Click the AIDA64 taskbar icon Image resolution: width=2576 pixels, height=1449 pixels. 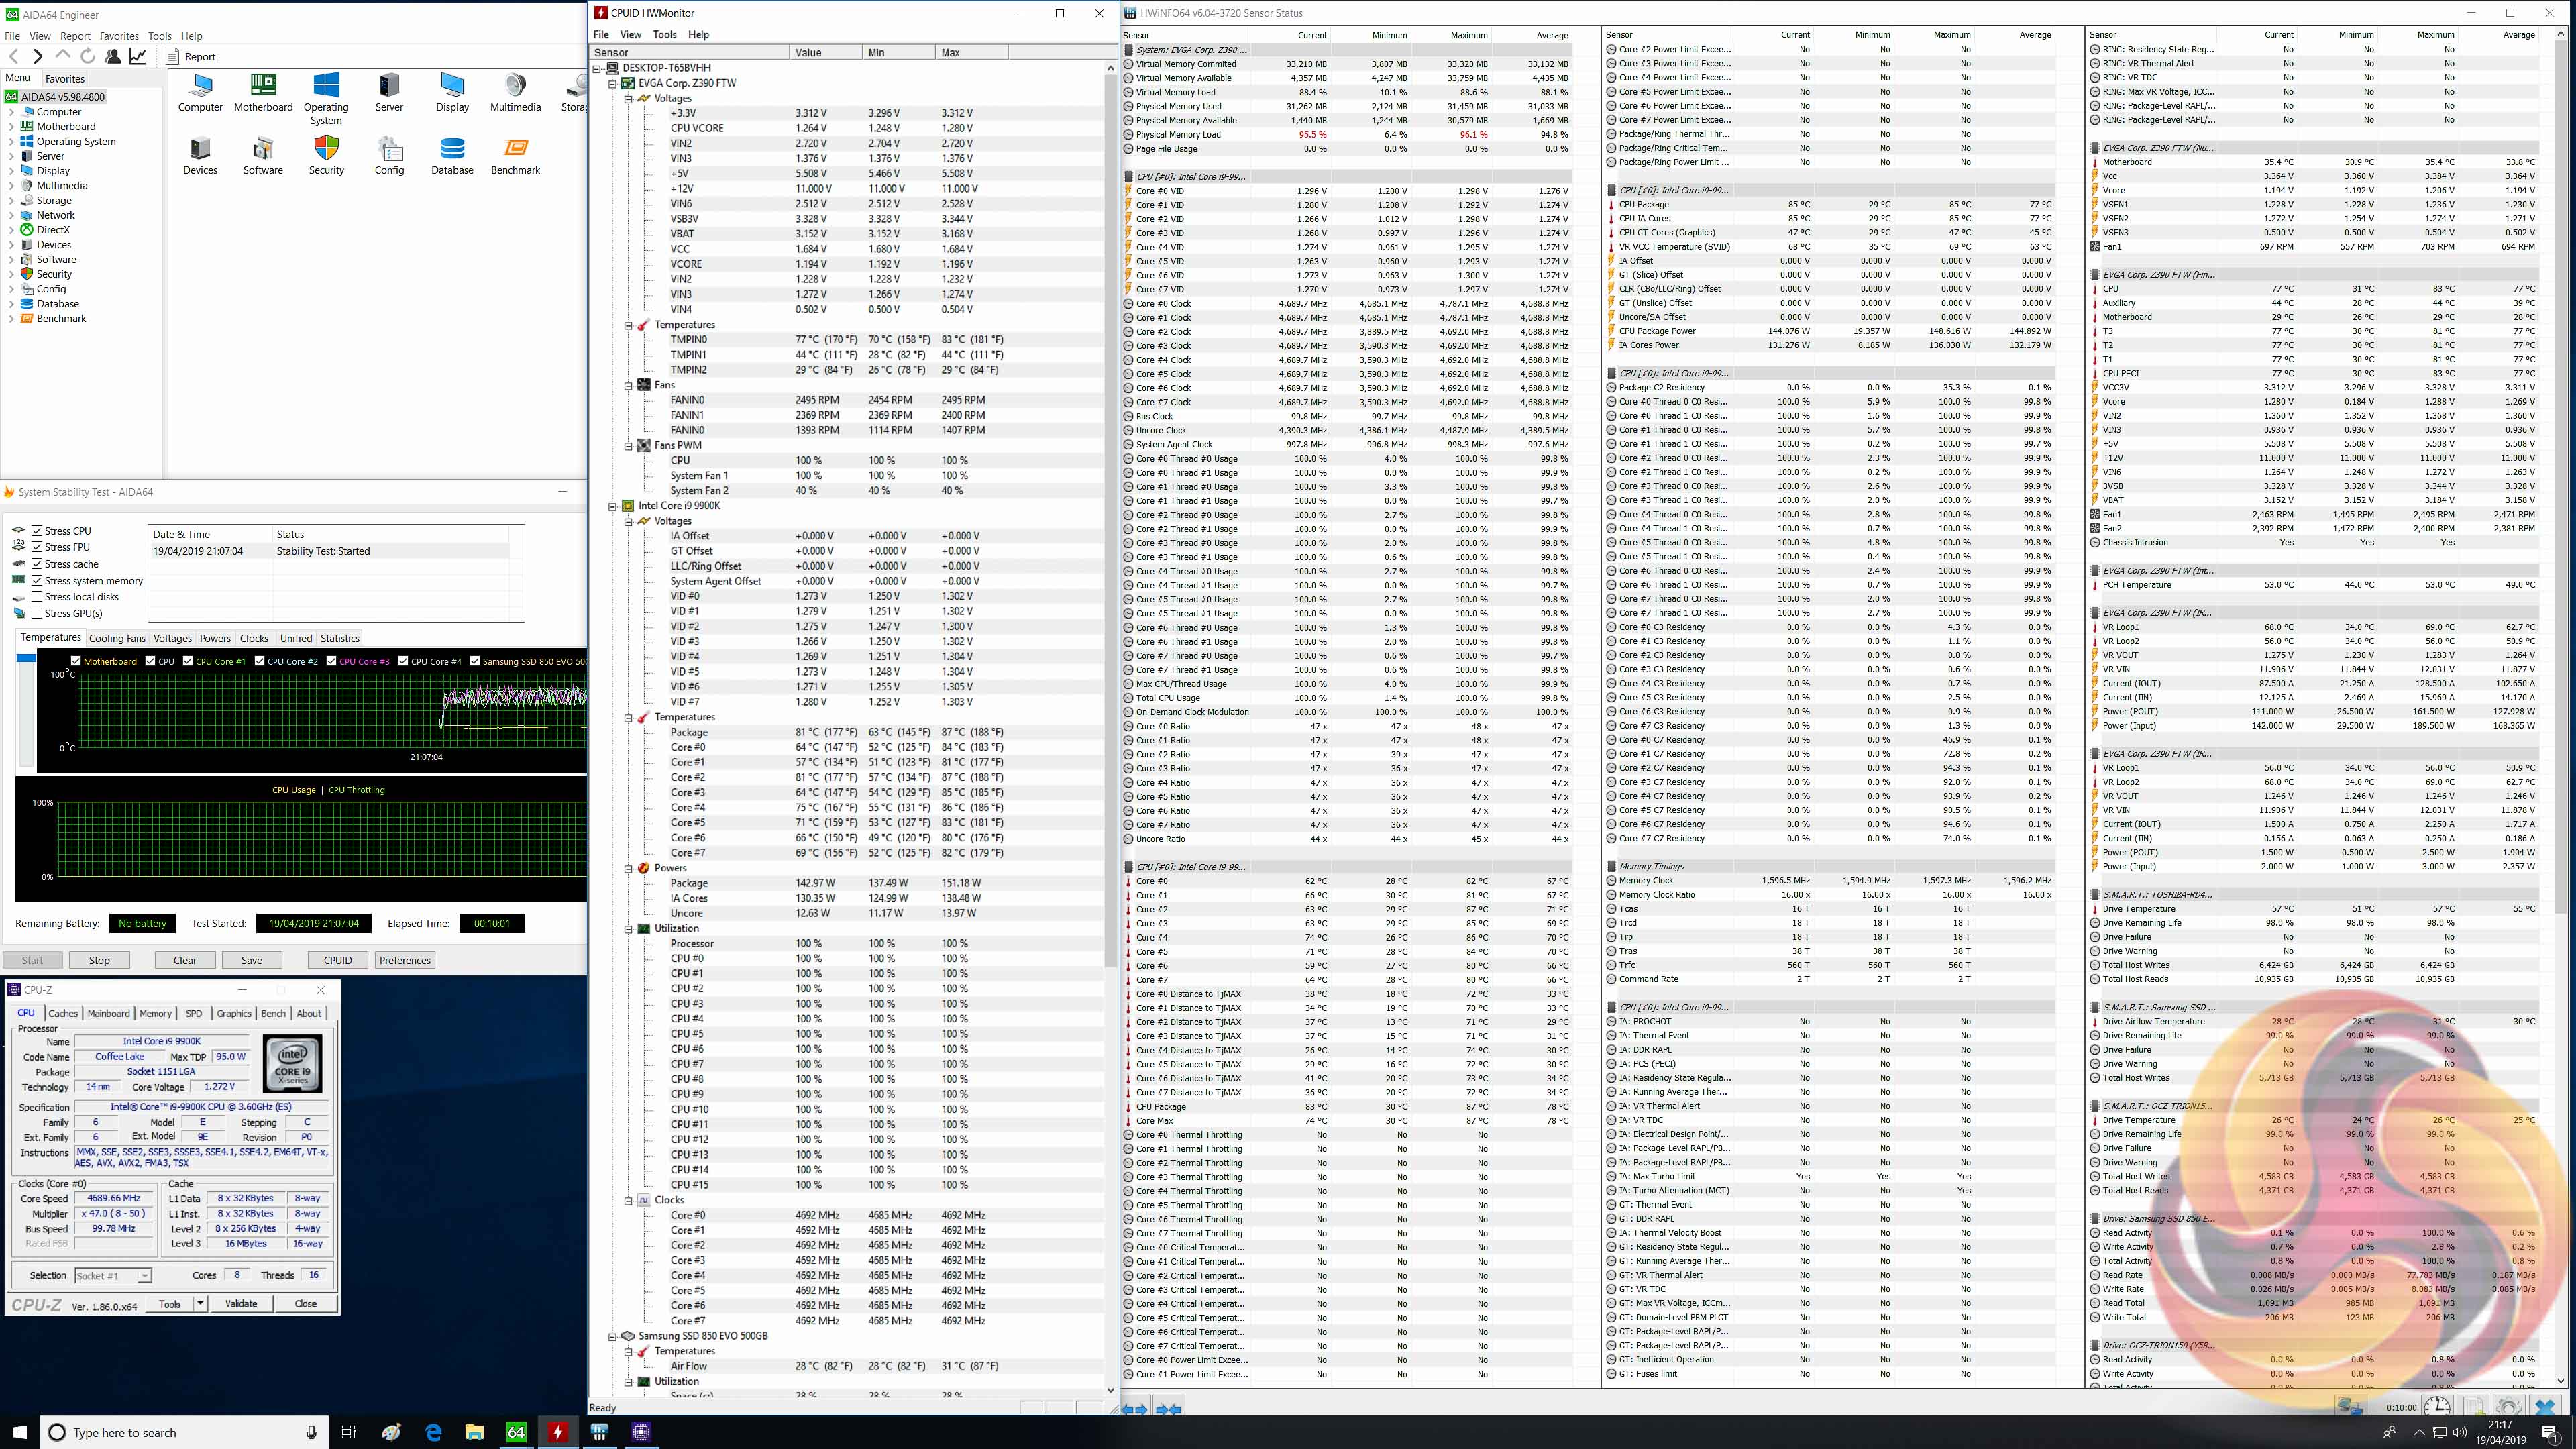coord(516,1432)
